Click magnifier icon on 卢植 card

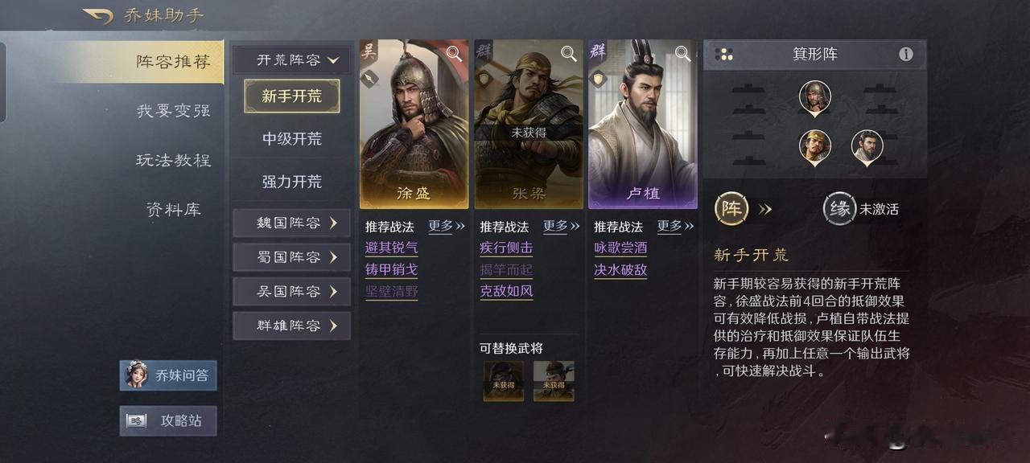(683, 54)
